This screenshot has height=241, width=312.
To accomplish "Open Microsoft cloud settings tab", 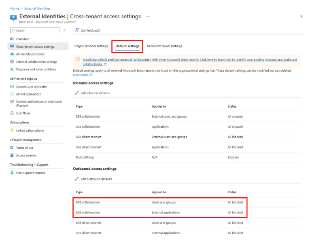I will click(x=164, y=46).
